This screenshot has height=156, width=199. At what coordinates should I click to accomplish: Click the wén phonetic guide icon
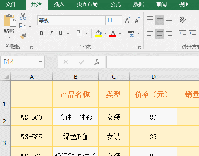tap(132, 33)
